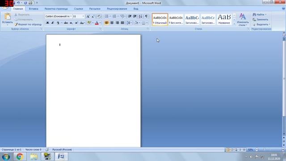
Task: Click the Redo button in the quick access toolbar
Action: click(25, 3)
